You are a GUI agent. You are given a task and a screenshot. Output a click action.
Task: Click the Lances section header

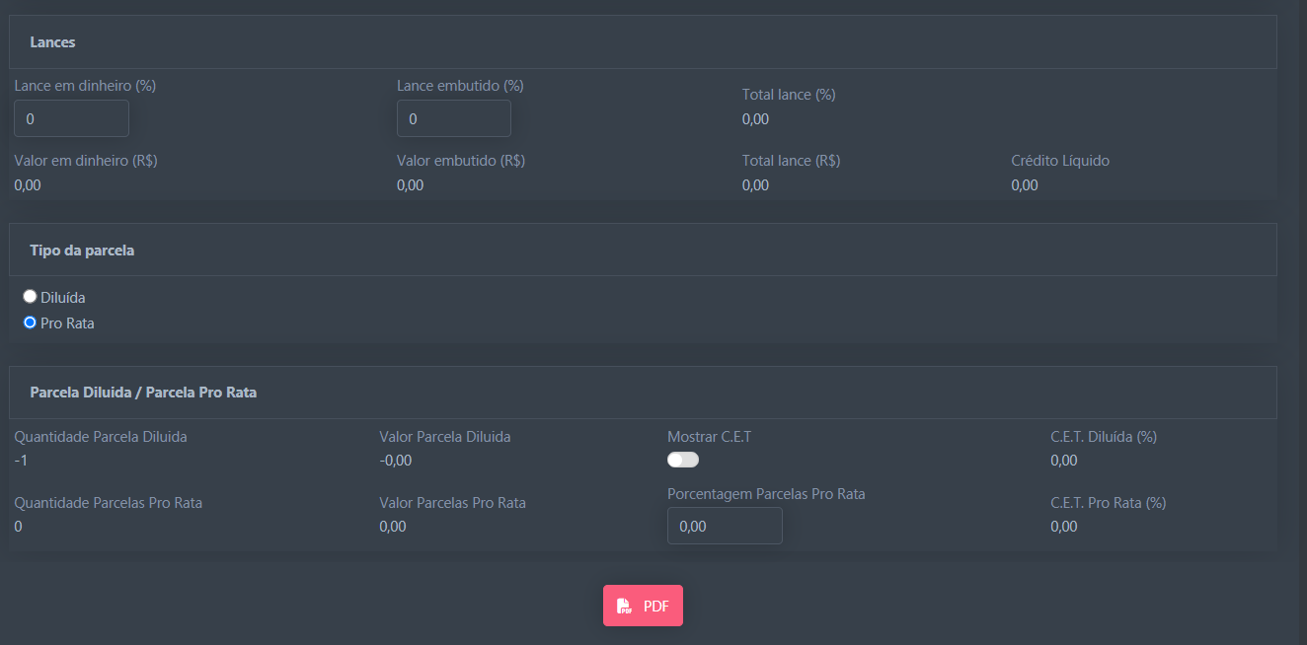tap(53, 42)
